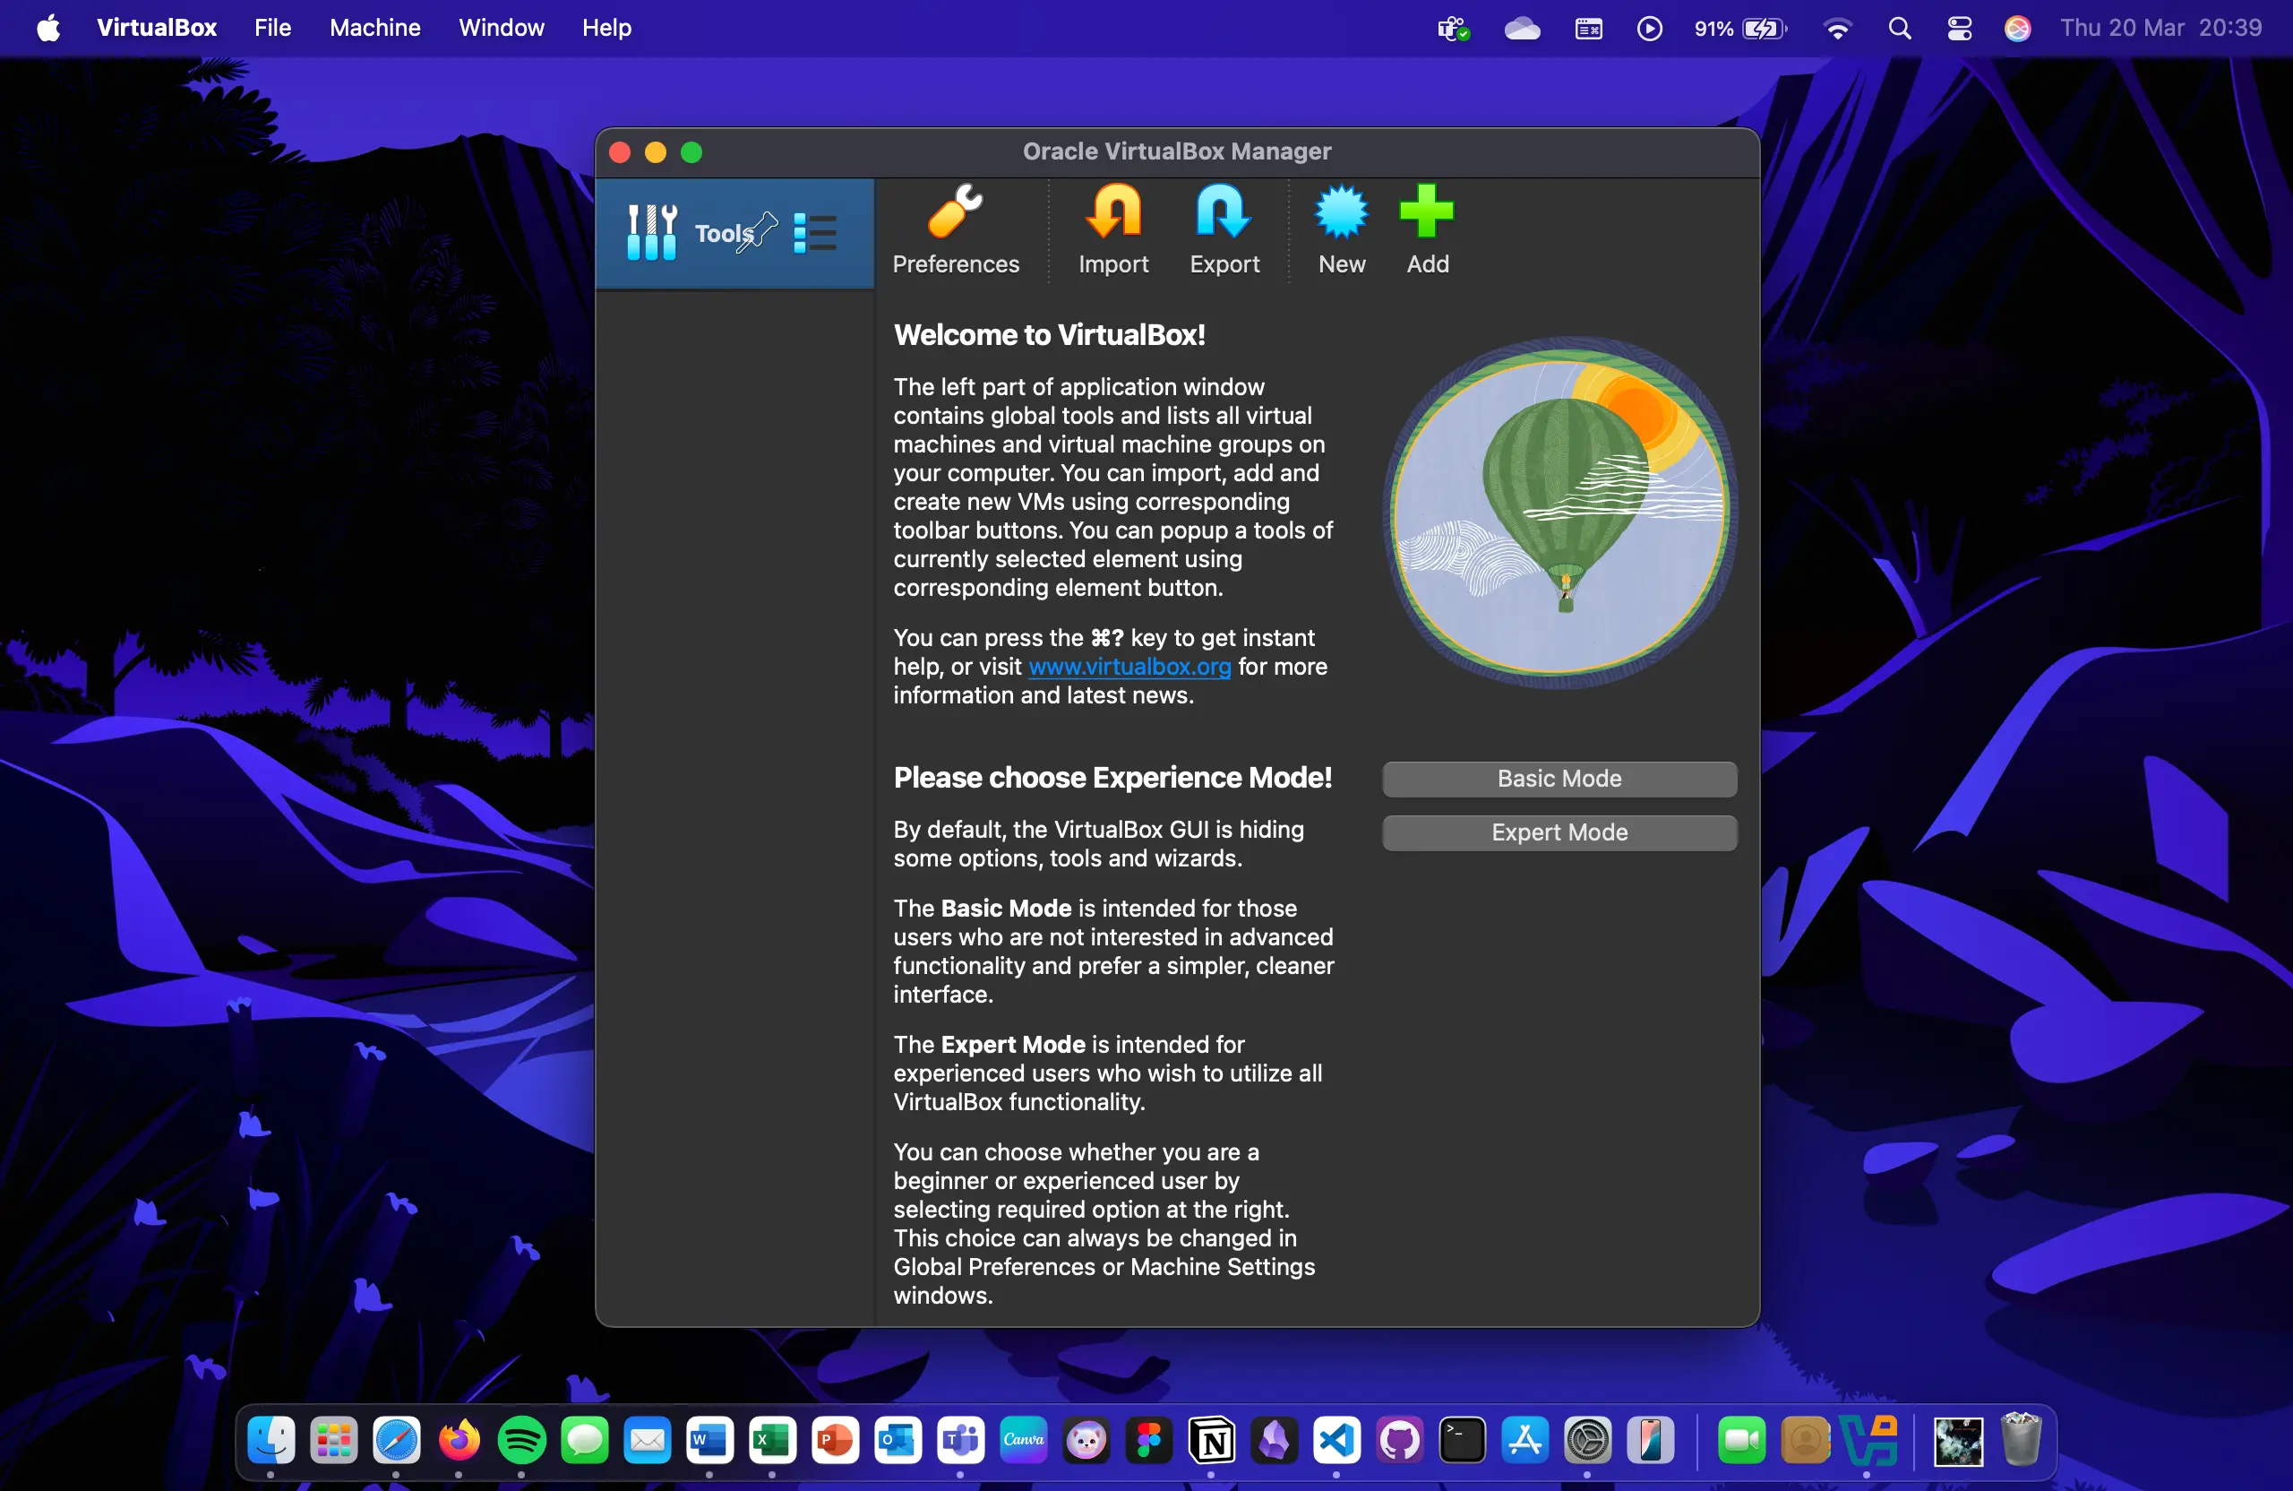Open the Machine menu
Screen dimensions: 2293x1491
374,27
